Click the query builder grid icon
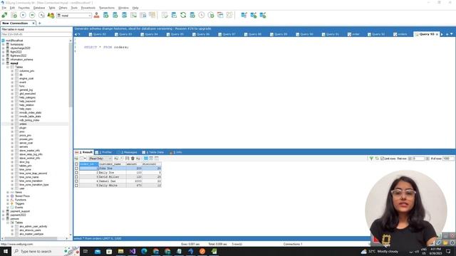This screenshot has height=256, width=456. (x=142, y=15)
